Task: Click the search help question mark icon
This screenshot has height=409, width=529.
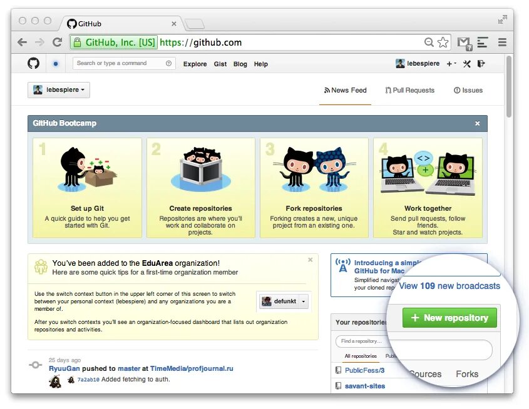Action: (168, 63)
